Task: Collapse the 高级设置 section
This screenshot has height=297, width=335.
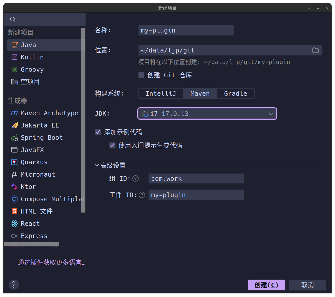Action: click(x=97, y=165)
